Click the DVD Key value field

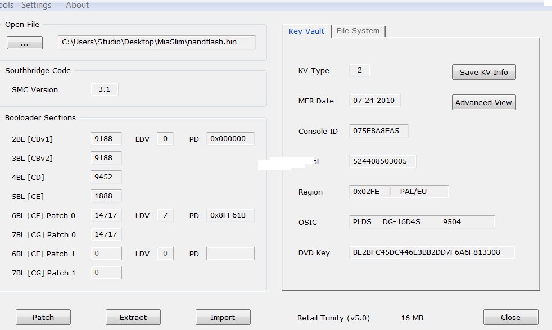click(x=432, y=252)
